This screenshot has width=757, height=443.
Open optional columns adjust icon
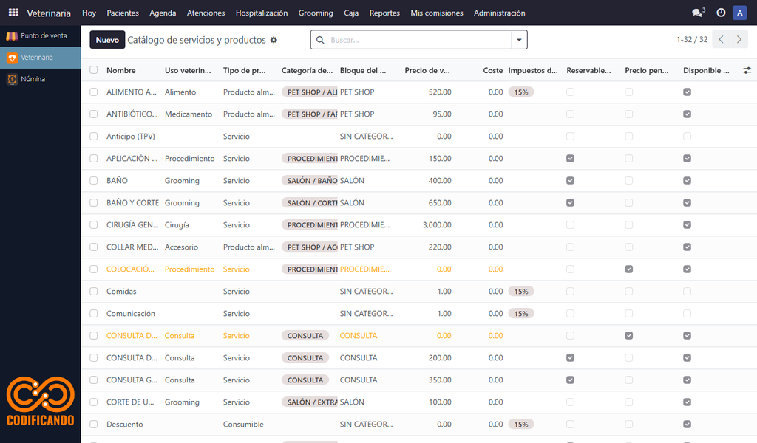747,70
